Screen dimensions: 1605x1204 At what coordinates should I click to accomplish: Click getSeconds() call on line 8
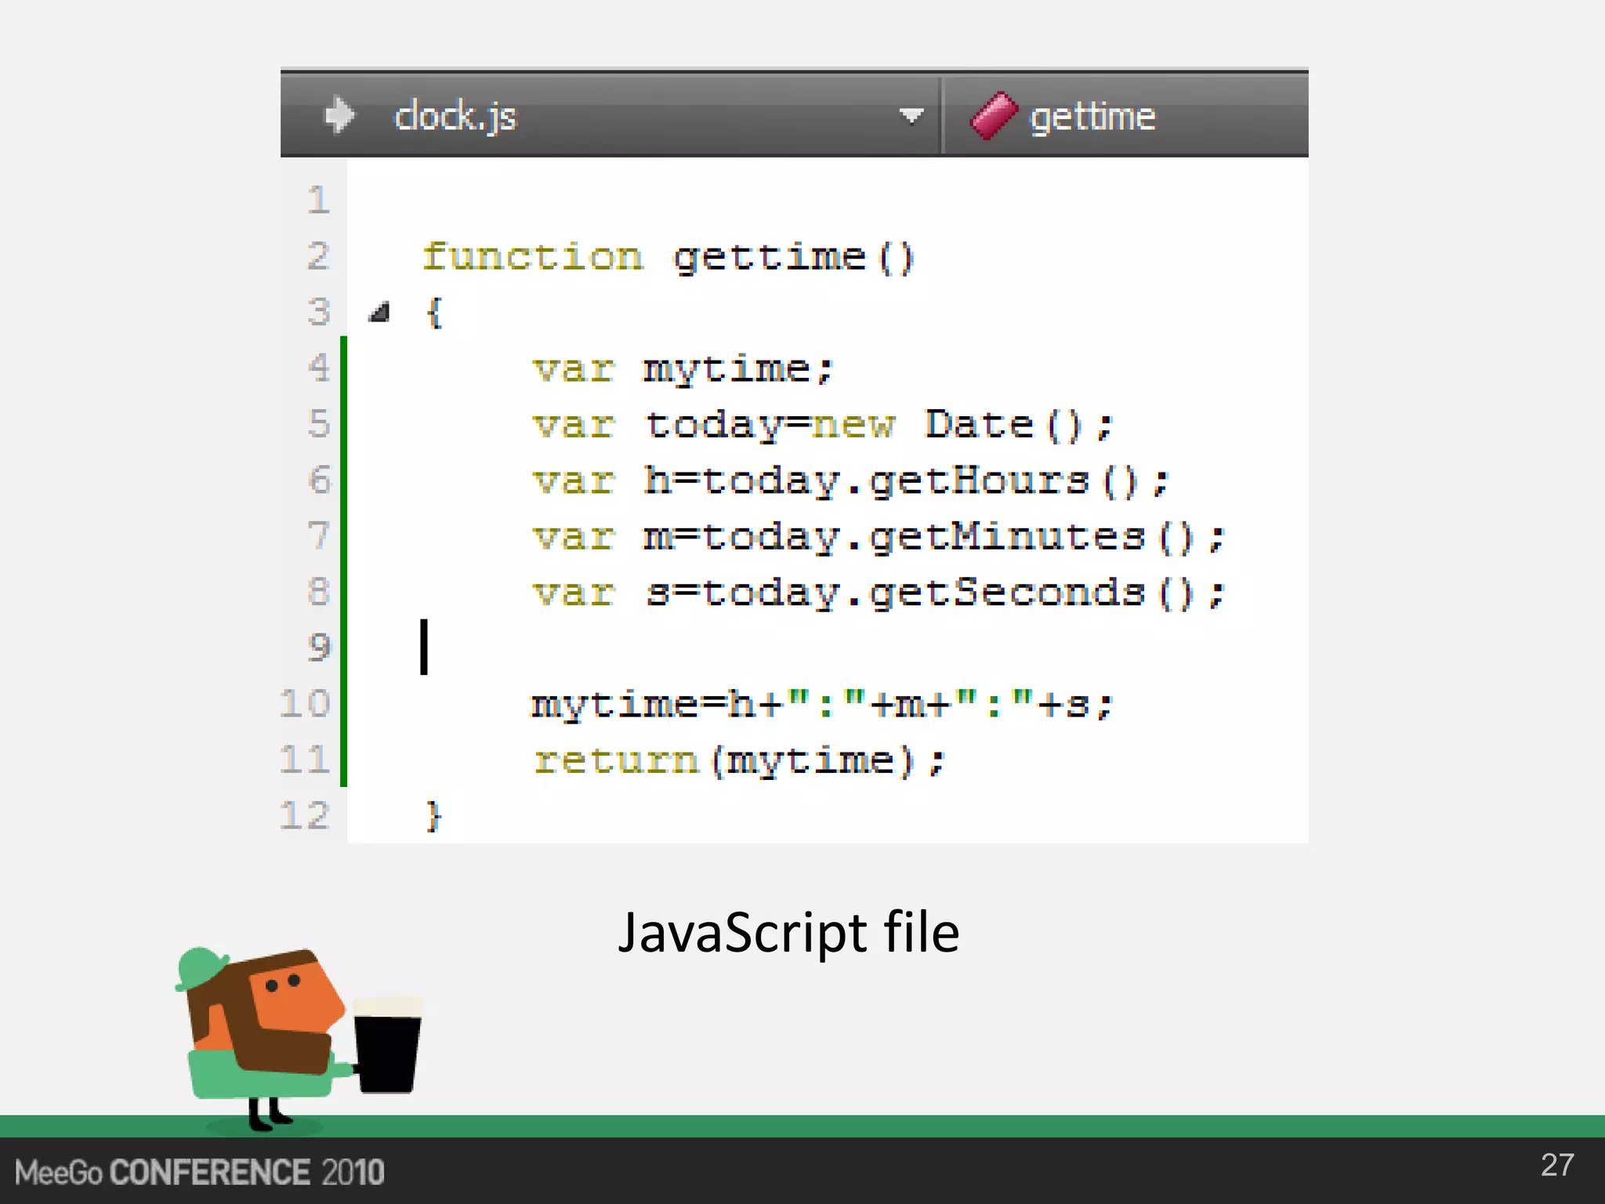(x=1031, y=593)
